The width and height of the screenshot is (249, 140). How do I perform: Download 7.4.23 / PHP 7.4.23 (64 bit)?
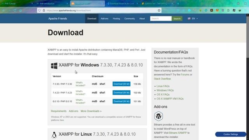(121, 93)
